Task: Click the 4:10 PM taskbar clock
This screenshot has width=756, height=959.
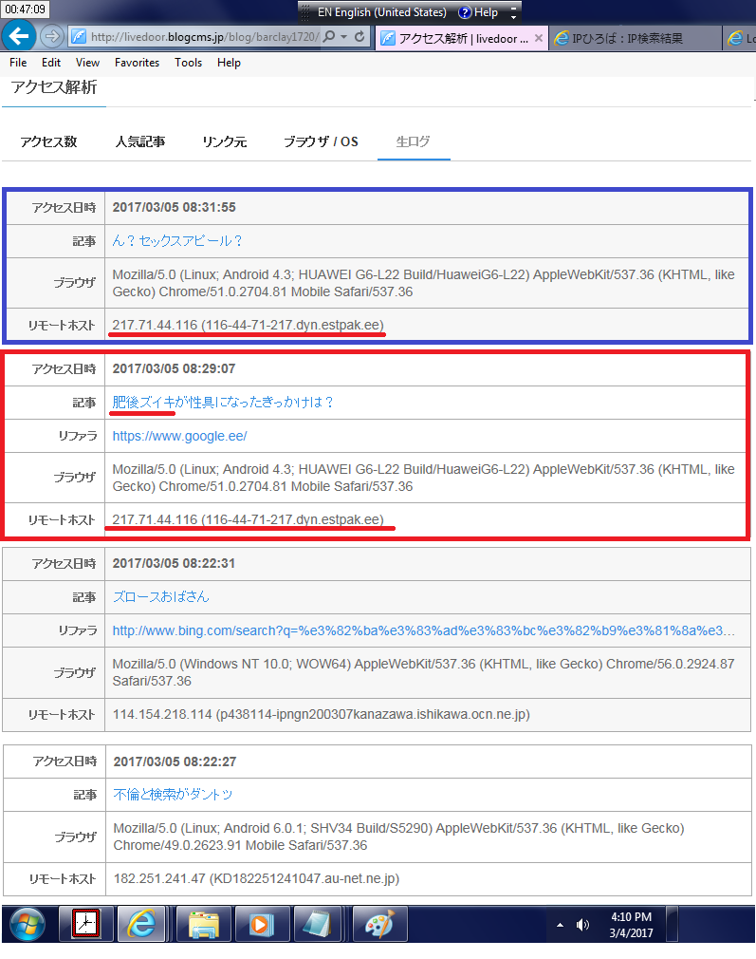Action: pyautogui.click(x=632, y=925)
